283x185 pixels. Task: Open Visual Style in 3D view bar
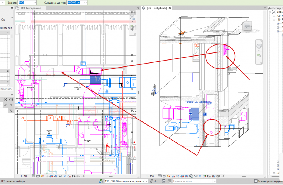point(164,176)
